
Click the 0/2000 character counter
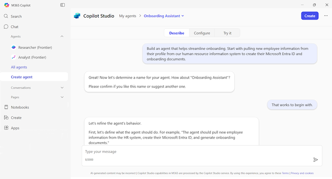point(89,159)
